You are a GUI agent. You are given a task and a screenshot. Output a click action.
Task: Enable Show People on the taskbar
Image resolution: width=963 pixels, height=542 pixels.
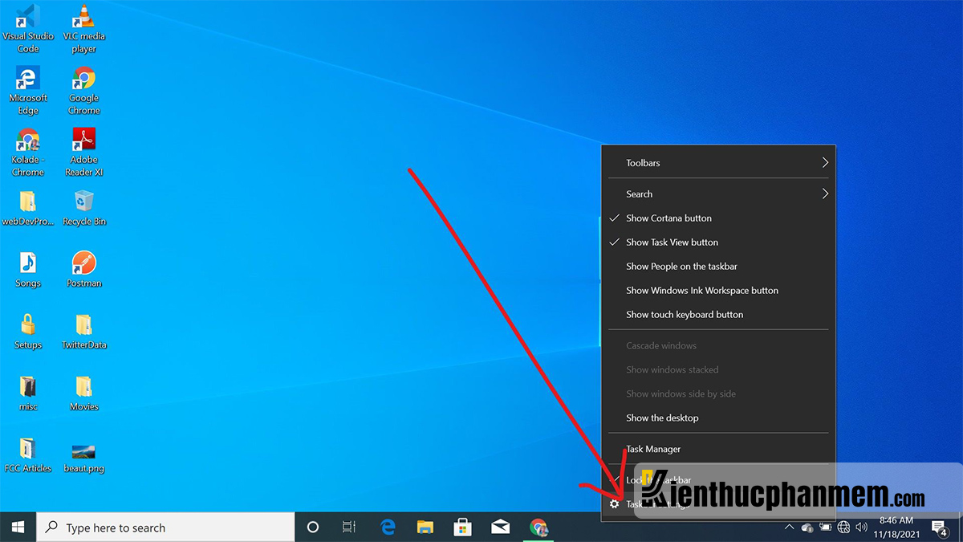(x=718, y=266)
